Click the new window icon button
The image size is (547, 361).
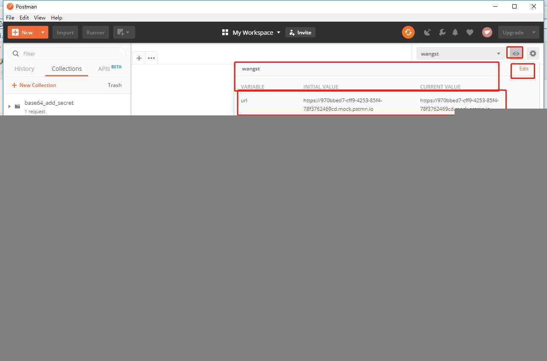pos(124,32)
